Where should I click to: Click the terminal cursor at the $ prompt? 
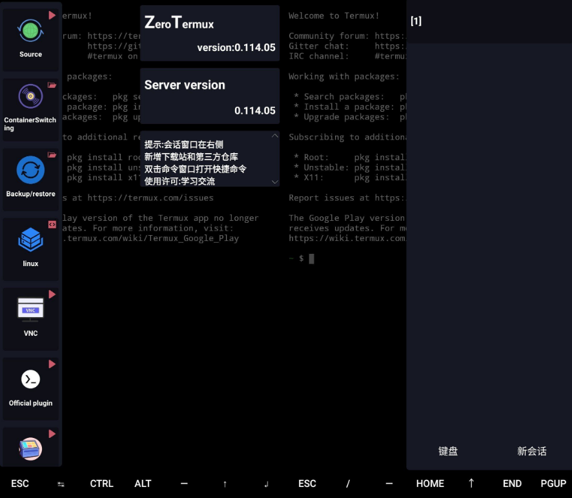pyautogui.click(x=312, y=258)
